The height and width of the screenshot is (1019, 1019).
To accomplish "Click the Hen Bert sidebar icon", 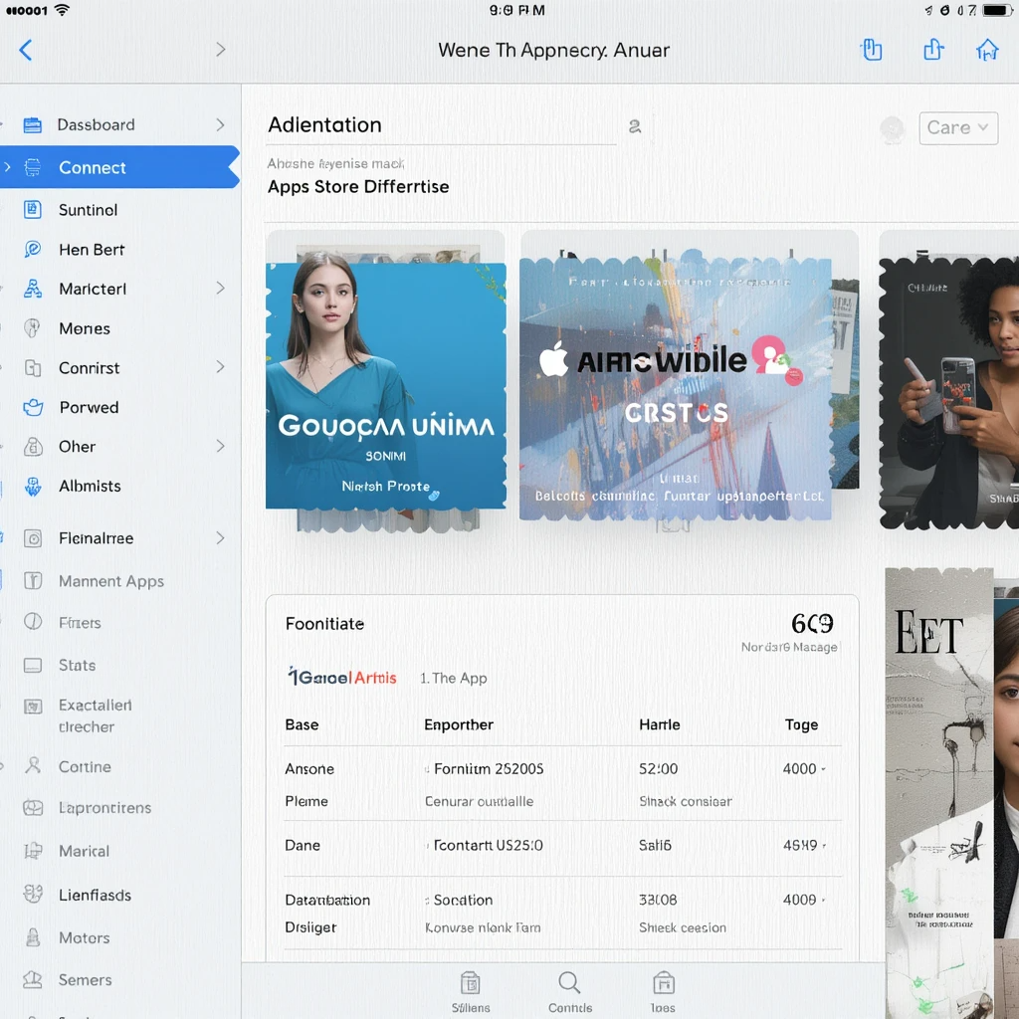I will [33, 250].
